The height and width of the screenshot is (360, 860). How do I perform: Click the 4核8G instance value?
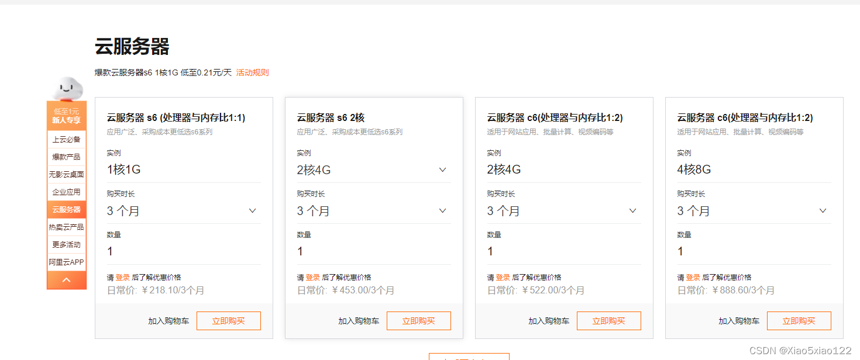tap(694, 170)
